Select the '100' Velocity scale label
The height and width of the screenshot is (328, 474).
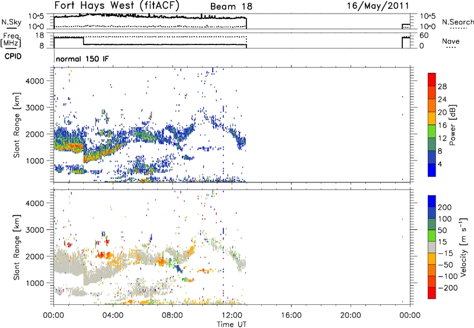point(445,219)
